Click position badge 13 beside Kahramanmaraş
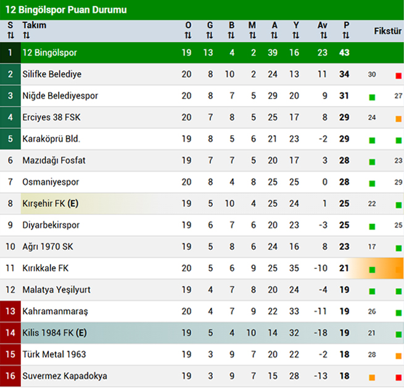Viewport: 404px width, 388px height. (x=10, y=312)
